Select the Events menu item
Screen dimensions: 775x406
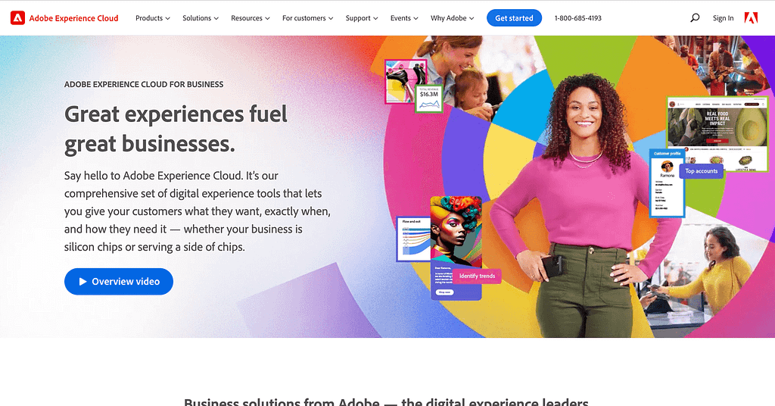404,18
